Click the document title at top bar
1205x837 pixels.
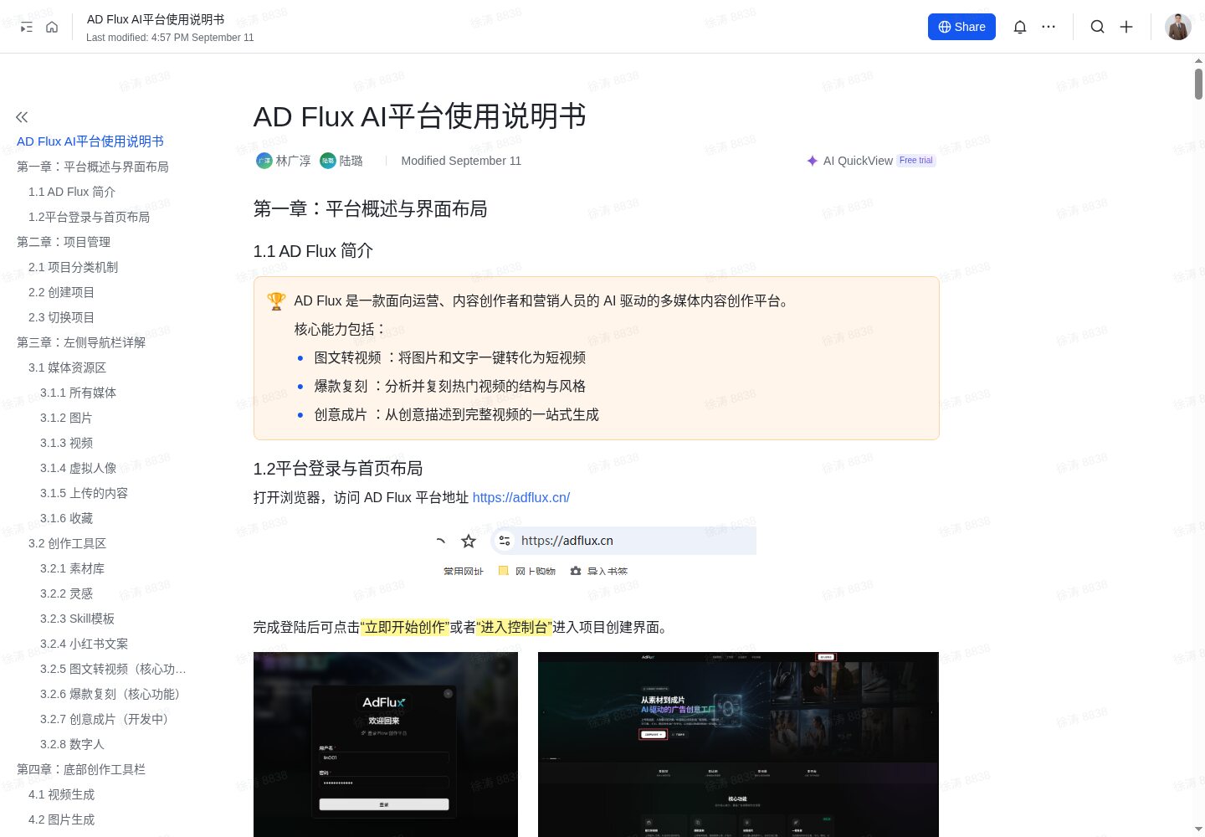[x=156, y=19]
